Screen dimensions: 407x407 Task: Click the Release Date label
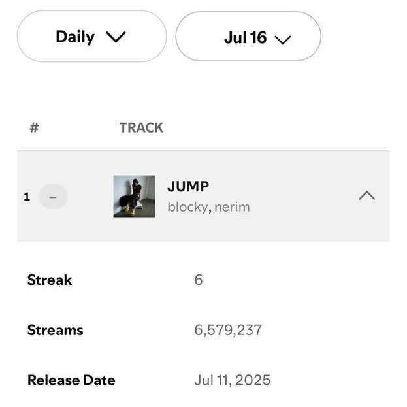(71, 380)
